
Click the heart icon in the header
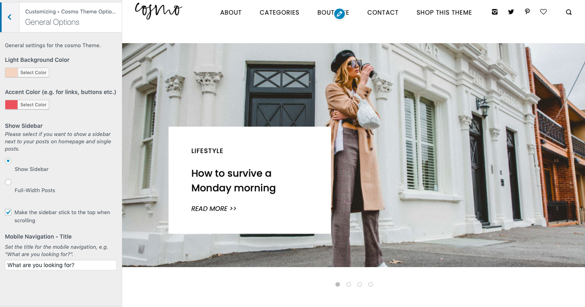[543, 12]
